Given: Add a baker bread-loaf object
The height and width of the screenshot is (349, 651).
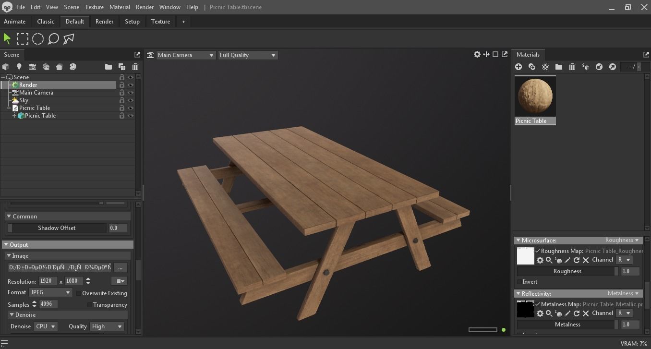Looking at the screenshot, I should pos(60,67).
